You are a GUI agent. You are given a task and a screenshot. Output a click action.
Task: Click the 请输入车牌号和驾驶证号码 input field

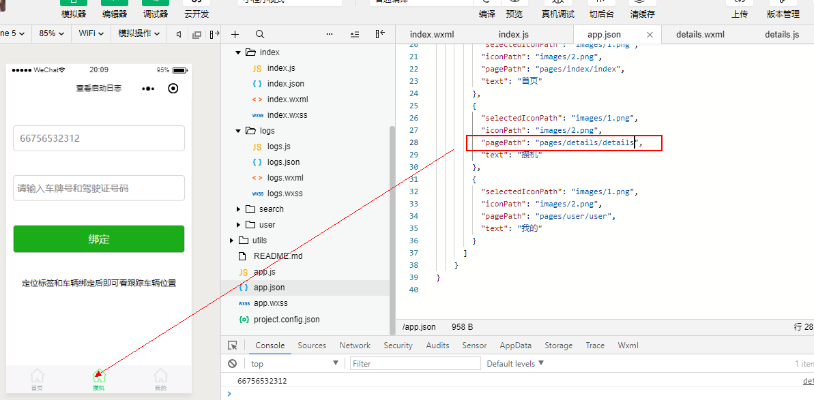[99, 188]
